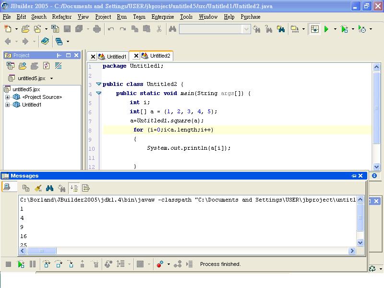The image size is (384, 288).
Task: Open the Refactor menu
Action: pyautogui.click(x=62, y=17)
